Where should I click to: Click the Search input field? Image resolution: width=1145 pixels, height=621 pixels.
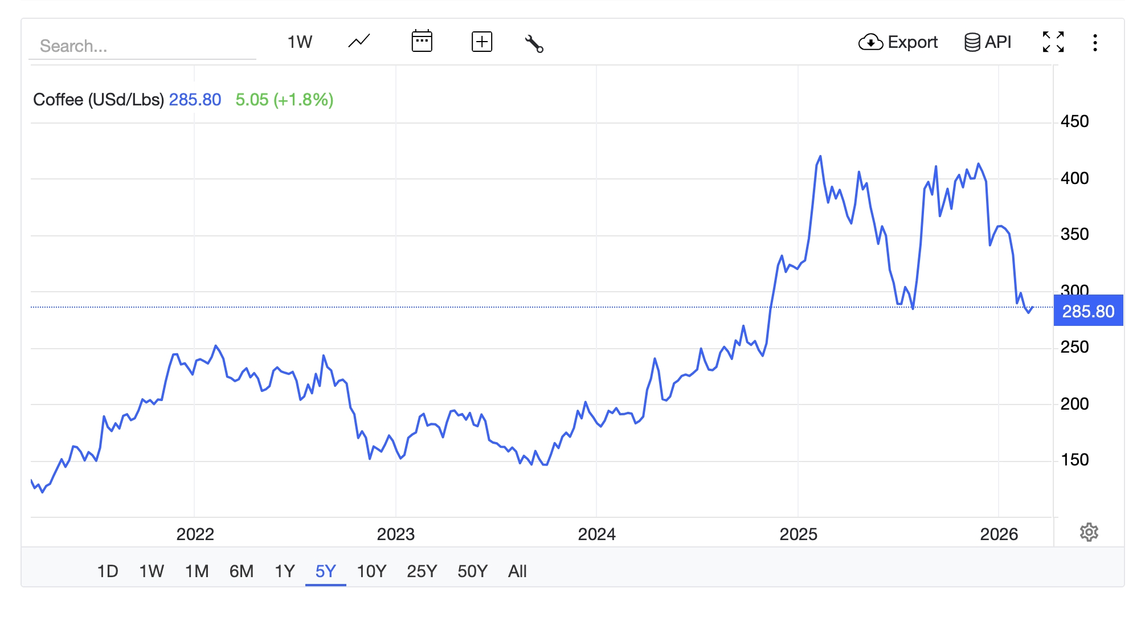pos(142,46)
